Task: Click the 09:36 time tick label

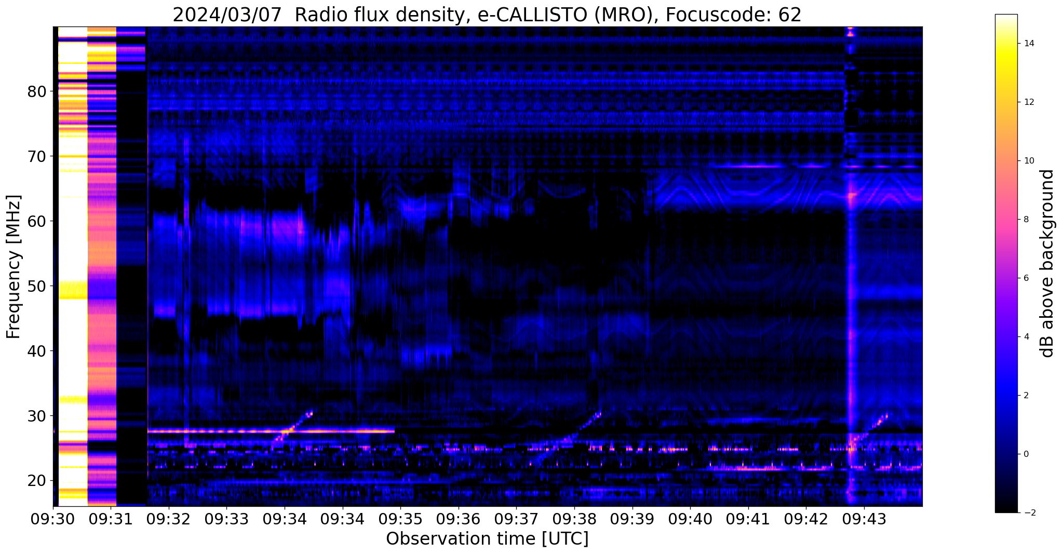Action: click(459, 519)
